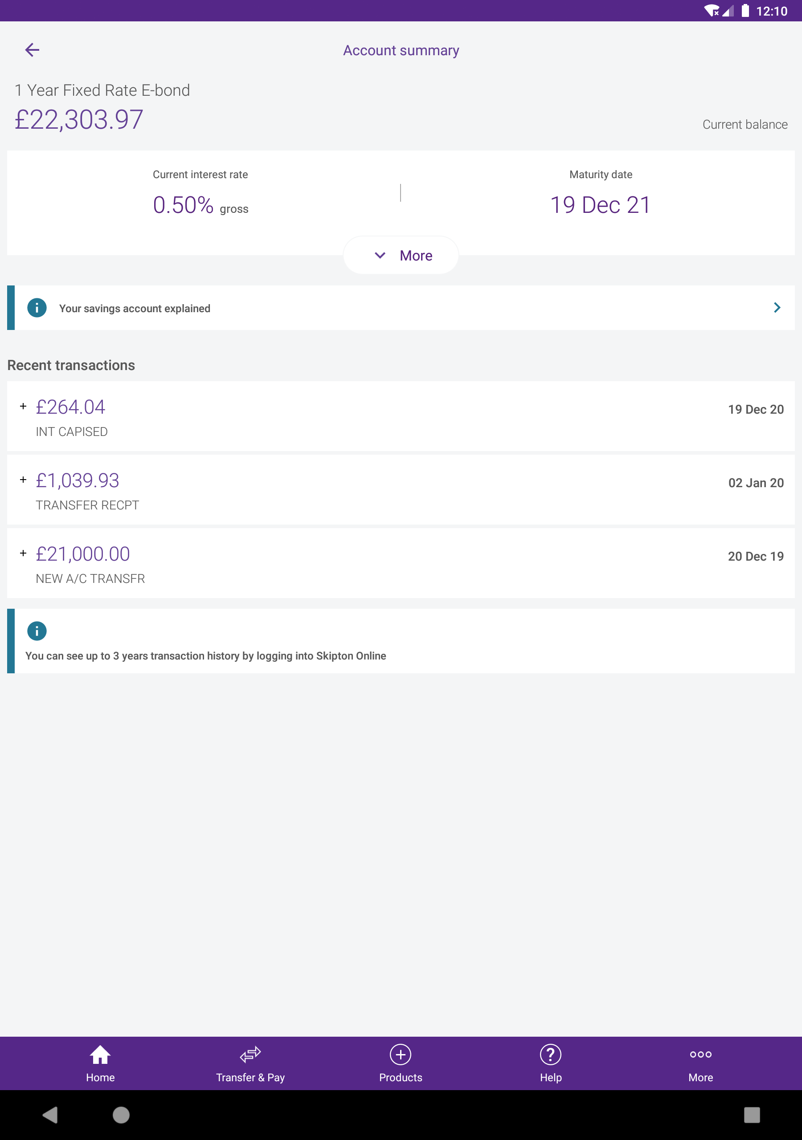Open Transfer & Pay arrows icon
The image size is (802, 1140).
(250, 1054)
